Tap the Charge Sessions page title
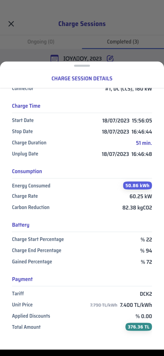Image resolution: width=164 pixels, height=356 pixels. point(82,24)
